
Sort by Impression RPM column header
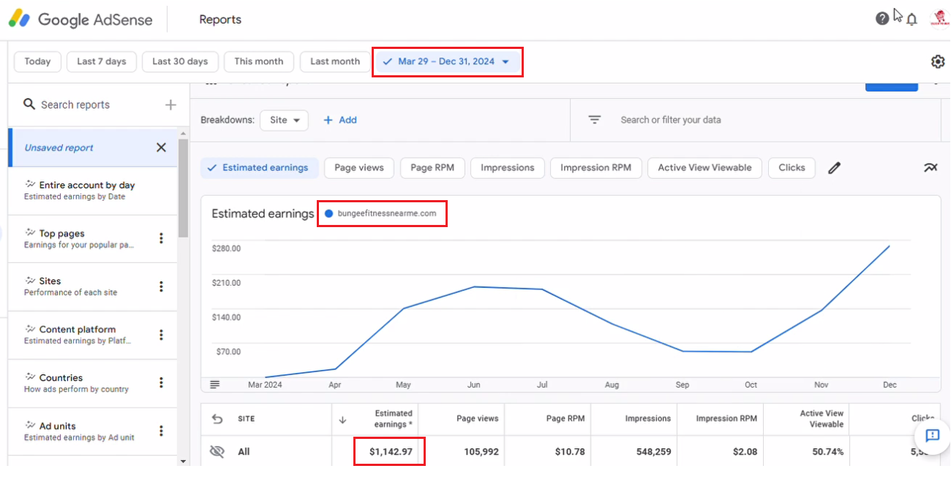726,418
